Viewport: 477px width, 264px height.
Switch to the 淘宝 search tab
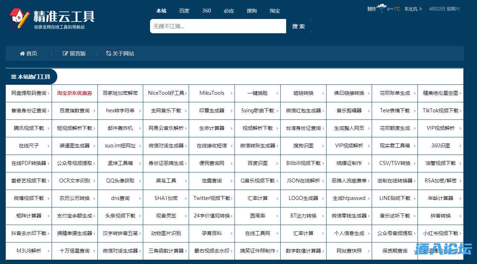pos(275,11)
